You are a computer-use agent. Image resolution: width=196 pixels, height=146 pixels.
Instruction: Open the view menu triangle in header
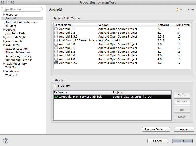click(192, 10)
